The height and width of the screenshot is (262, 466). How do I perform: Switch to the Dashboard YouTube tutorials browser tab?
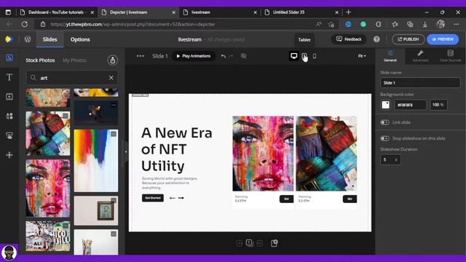tap(57, 12)
